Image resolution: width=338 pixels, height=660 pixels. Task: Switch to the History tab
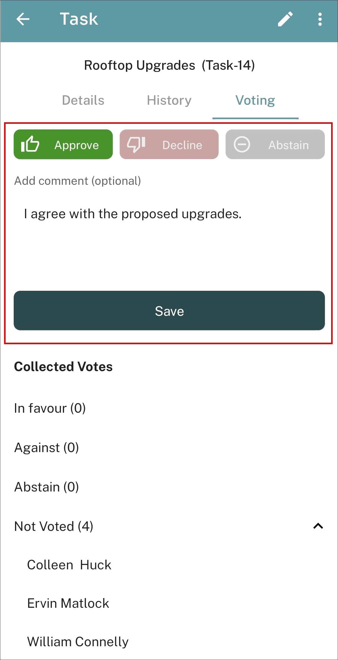pos(169,100)
